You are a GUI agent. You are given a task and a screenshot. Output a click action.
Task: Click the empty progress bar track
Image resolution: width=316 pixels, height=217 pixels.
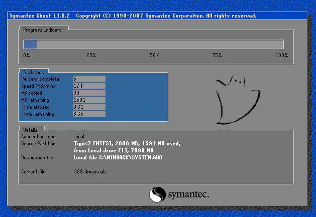(161, 44)
